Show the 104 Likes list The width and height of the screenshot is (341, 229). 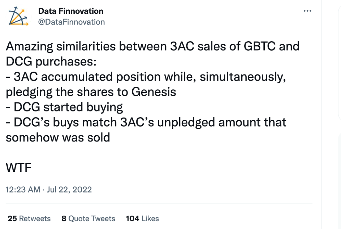142,218
